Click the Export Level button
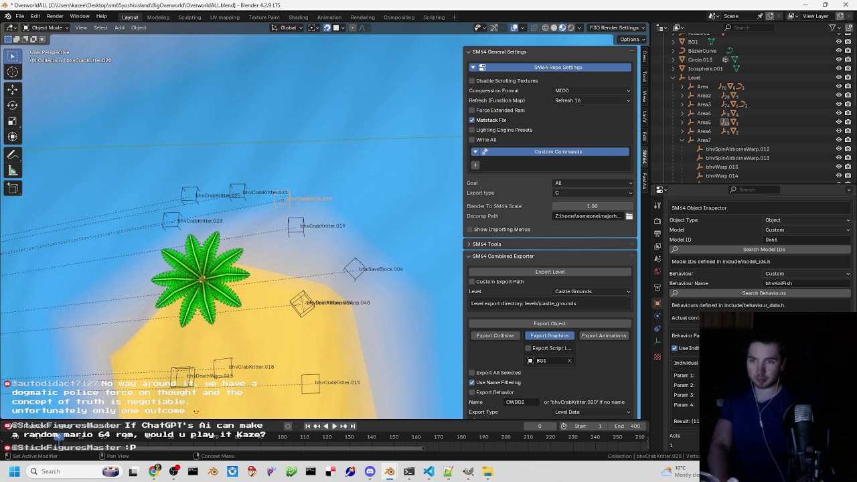 [x=550, y=272]
